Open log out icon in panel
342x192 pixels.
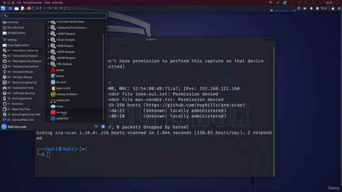[x=339, y=9]
